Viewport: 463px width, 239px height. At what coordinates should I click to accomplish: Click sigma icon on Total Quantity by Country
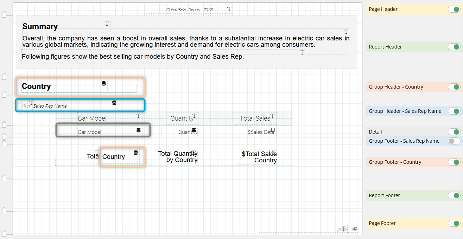pos(194,153)
